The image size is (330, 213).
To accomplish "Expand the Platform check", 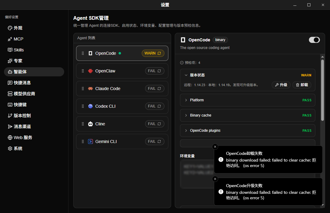I will pos(186,100).
